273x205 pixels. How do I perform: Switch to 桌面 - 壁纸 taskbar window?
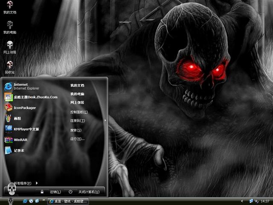pos(68,201)
